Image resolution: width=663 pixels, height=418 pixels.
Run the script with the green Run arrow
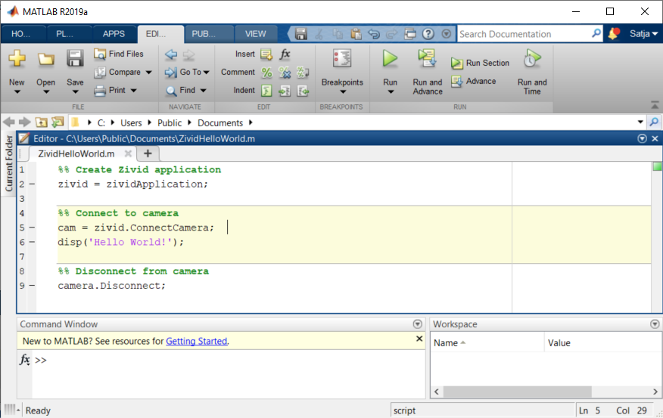pos(390,58)
